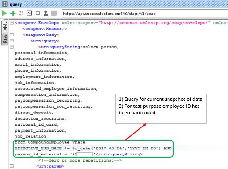Click the 'paycompensation_recurring,' line

coord(48,100)
